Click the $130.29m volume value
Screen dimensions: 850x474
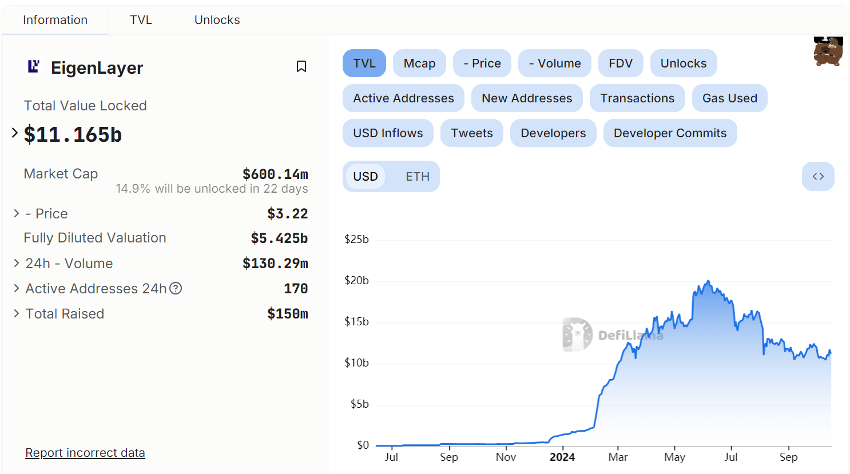click(275, 264)
